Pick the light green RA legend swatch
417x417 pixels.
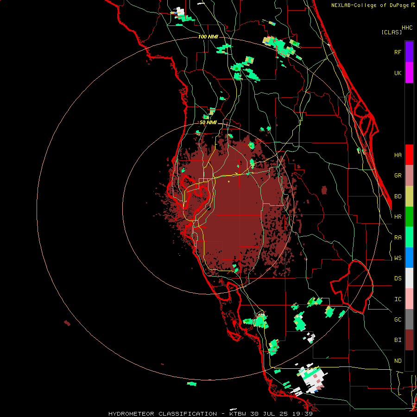pyautogui.click(x=409, y=237)
